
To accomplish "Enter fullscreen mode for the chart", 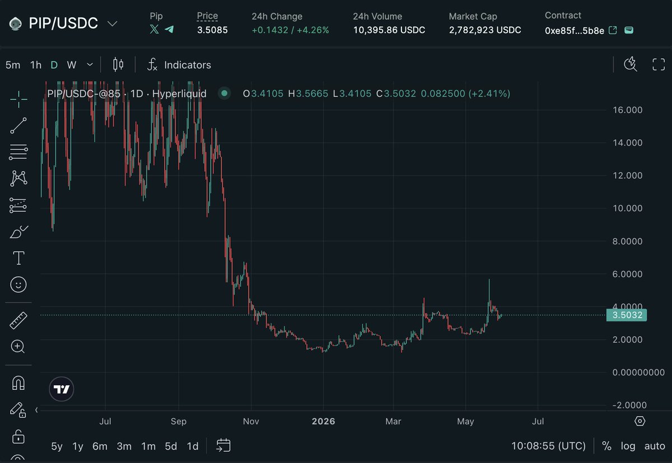I will tap(659, 64).
